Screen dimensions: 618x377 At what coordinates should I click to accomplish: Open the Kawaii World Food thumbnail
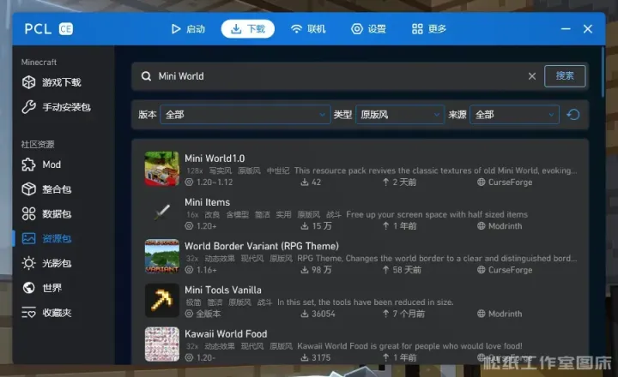pyautogui.click(x=162, y=344)
